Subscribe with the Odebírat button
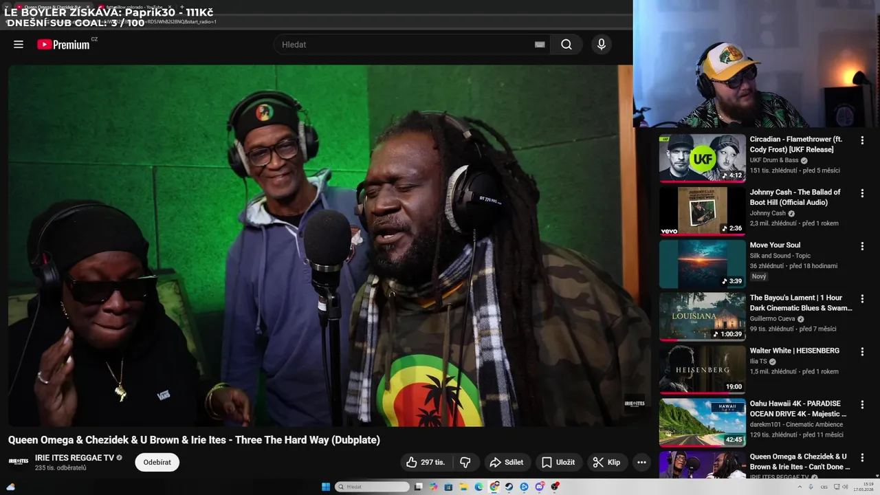The image size is (880, 495). tap(157, 463)
